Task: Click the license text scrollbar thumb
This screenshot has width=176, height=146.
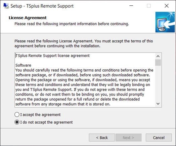Action: coord(158,63)
